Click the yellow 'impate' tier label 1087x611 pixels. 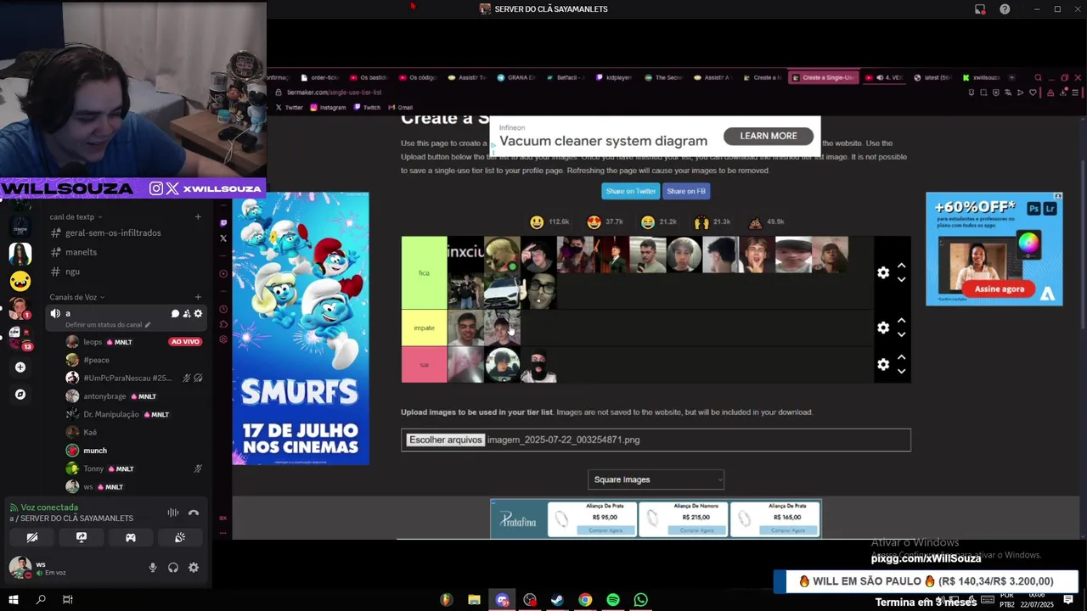[424, 328]
